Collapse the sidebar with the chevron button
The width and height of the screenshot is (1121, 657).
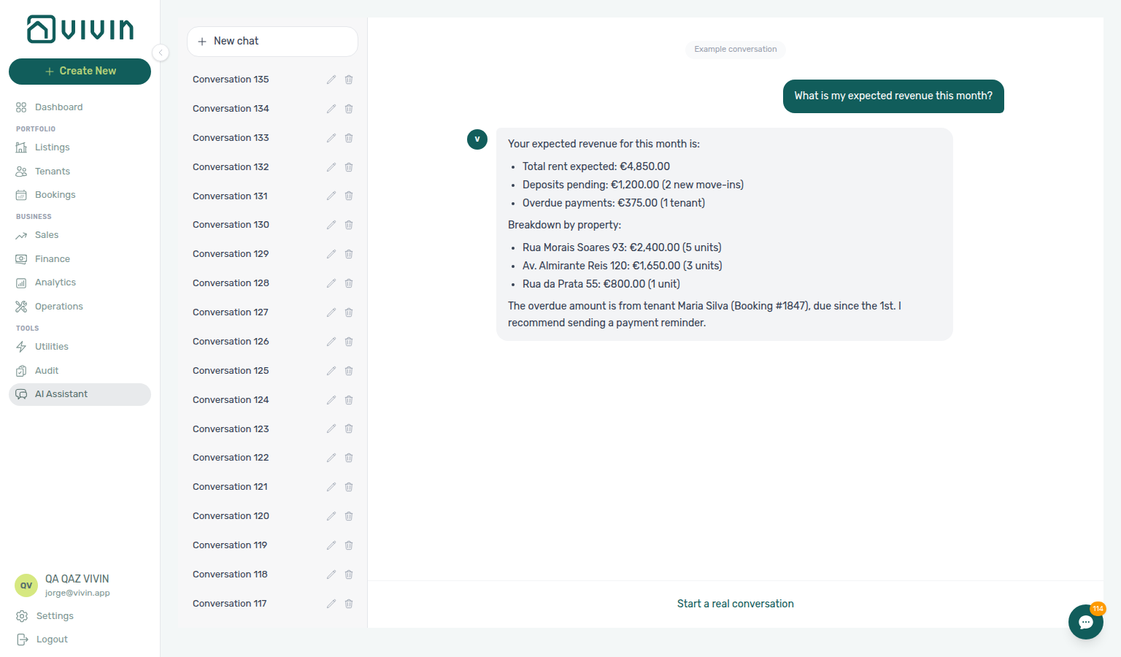[x=161, y=53]
